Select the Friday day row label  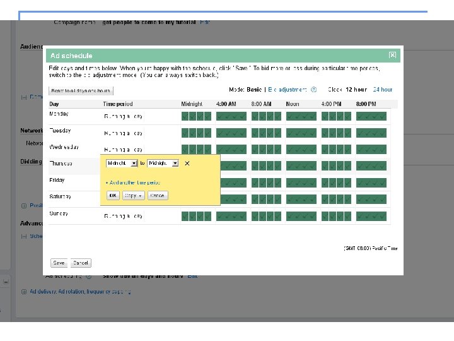[x=57, y=180]
